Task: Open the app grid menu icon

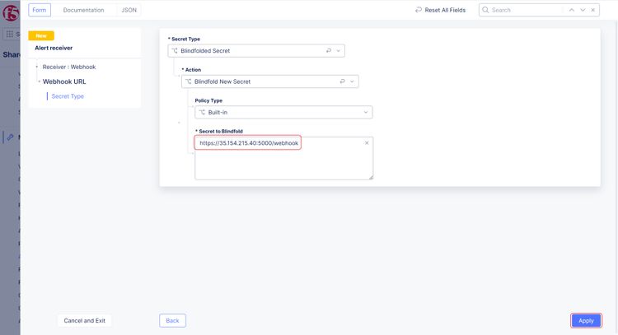Action: coord(10,35)
